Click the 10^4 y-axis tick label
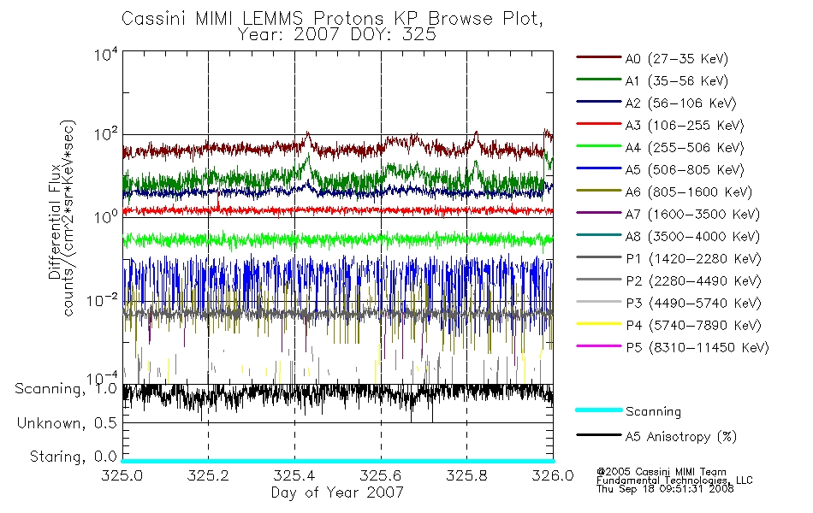The width and height of the screenshot is (813, 513). pos(106,54)
